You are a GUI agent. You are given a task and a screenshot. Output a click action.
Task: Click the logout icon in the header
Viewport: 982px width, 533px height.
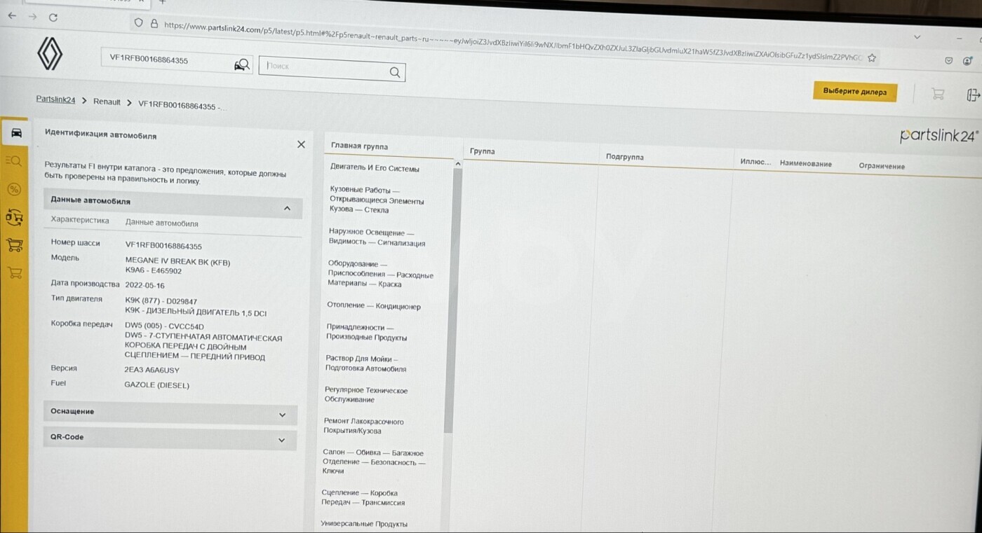973,95
